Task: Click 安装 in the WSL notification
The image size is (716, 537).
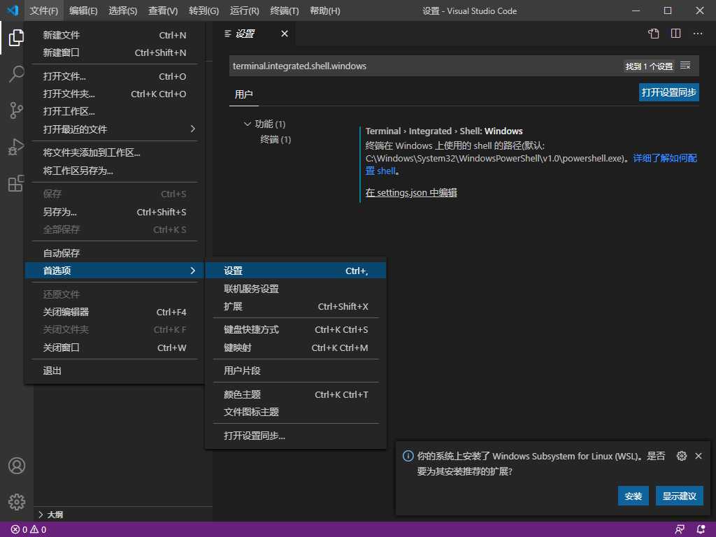Action: click(x=633, y=496)
